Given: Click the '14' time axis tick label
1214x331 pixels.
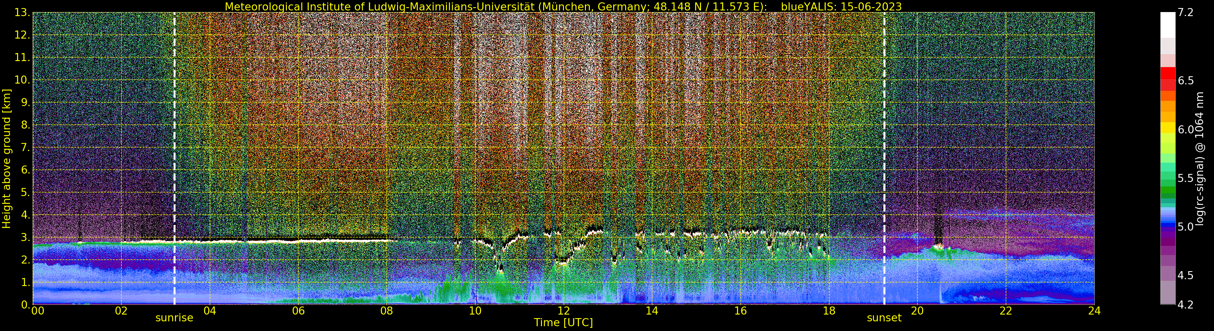Looking at the screenshot, I should (652, 311).
